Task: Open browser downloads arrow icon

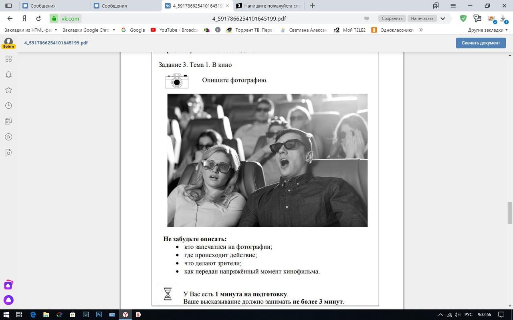Action: (x=503, y=19)
